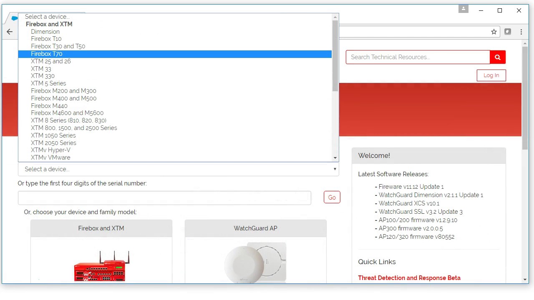Pick XTM 25 and 26 from list
The height and width of the screenshot is (300, 534).
pyautogui.click(x=175, y=61)
